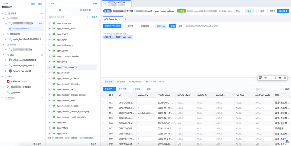Expand app_address_book table with plus box

[50, 29]
